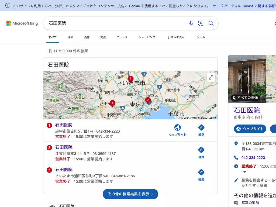Open visual search camera icon

click(201, 23)
